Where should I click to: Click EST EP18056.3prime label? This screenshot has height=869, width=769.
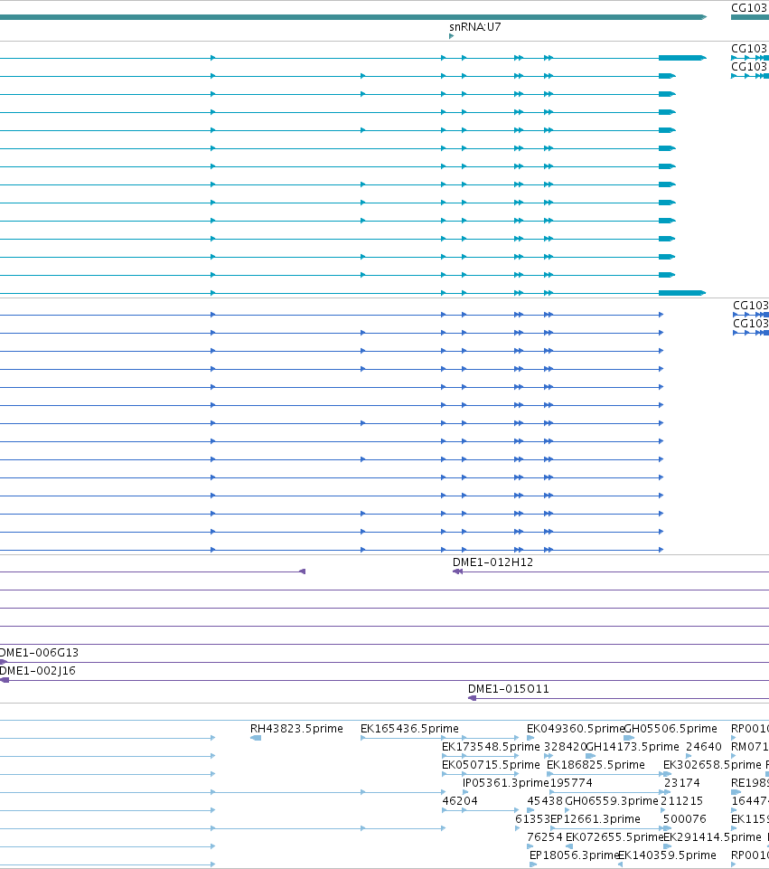(x=574, y=855)
